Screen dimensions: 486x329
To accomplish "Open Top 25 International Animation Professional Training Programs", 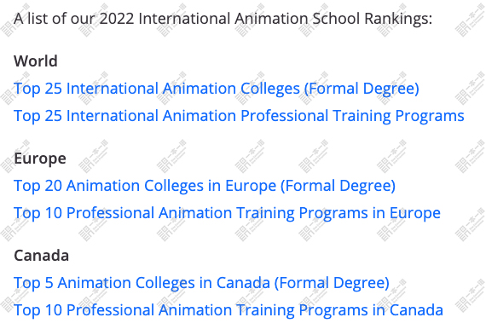I will pos(239,116).
